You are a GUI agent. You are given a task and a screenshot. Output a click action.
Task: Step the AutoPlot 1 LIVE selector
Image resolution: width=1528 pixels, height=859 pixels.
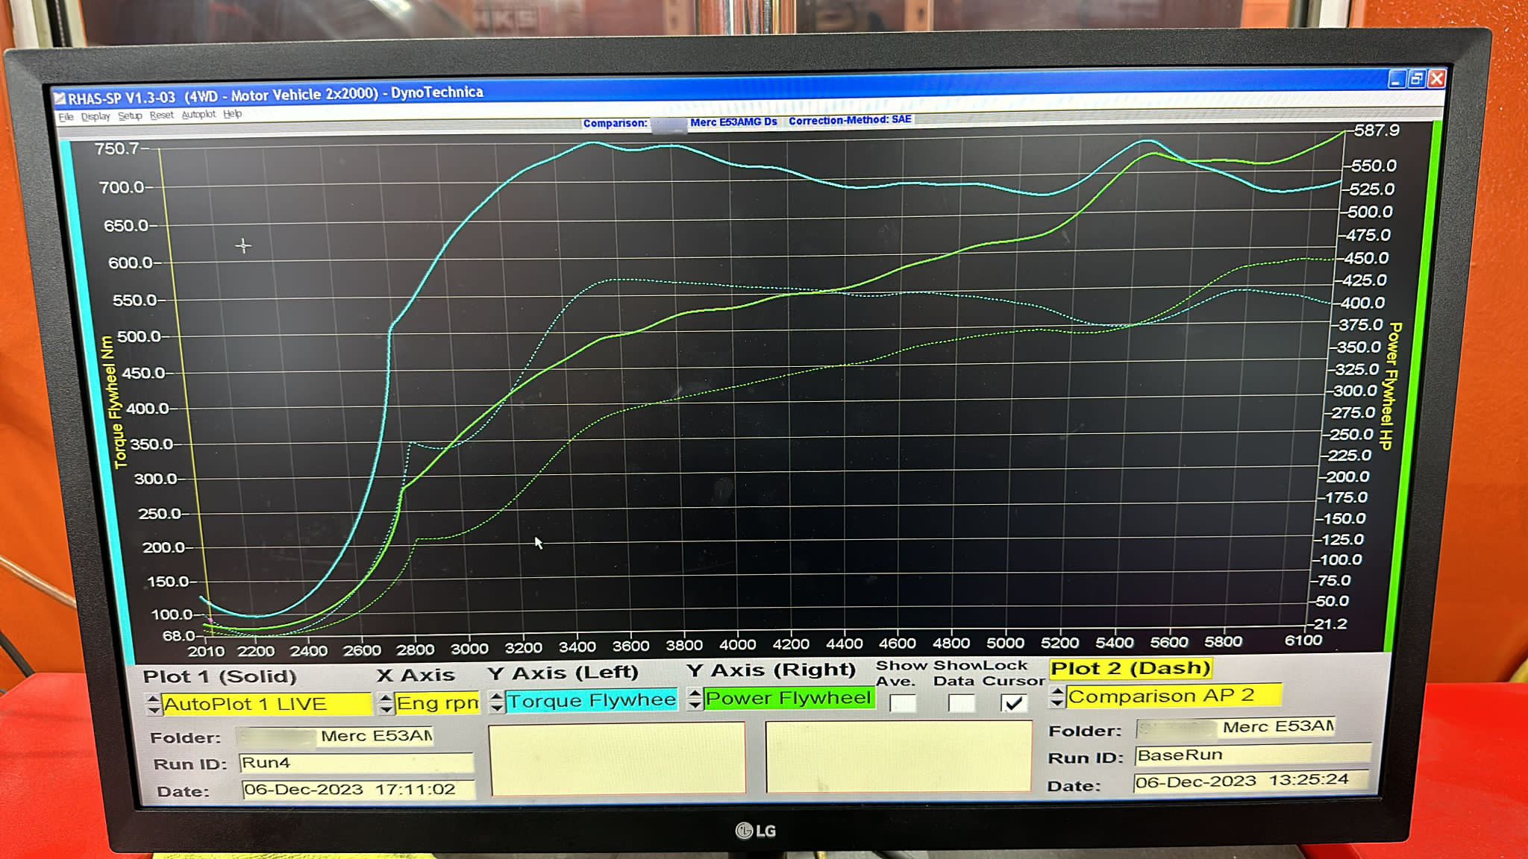point(153,705)
